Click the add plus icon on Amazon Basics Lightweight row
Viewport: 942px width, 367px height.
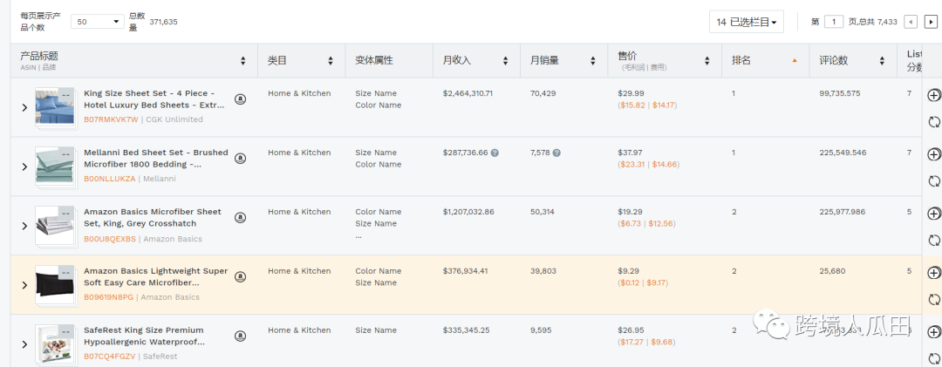tap(933, 272)
